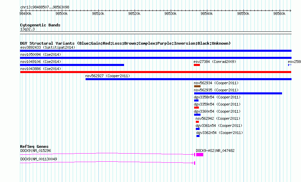Click the DOCK9|NM_015296 gene label
301x182 pixels.
click(x=36, y=151)
